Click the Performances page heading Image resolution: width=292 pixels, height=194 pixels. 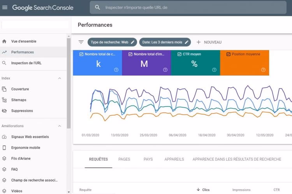(95, 25)
